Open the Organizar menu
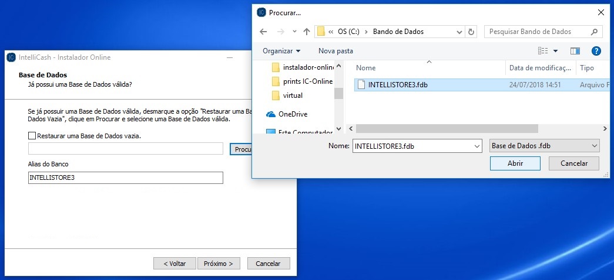Image resolution: width=614 pixels, height=280 pixels. point(281,51)
